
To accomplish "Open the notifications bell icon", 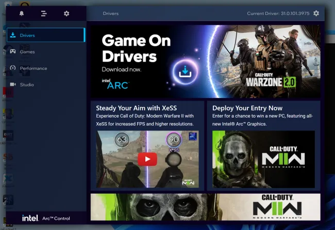I will click(22, 13).
